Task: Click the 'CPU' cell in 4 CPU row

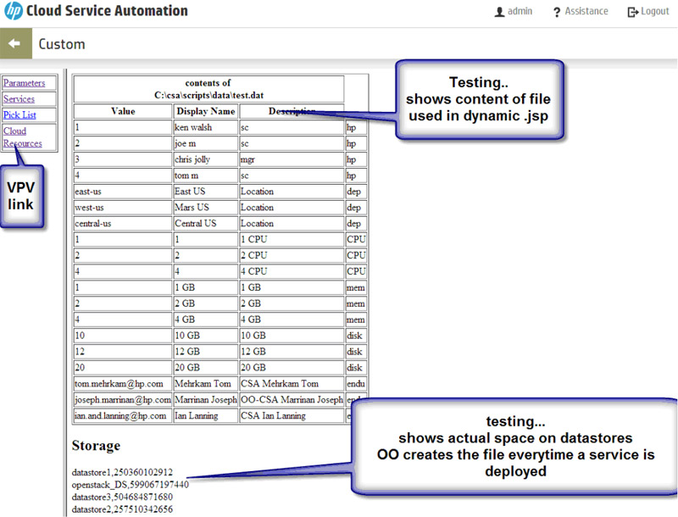Action: [356, 271]
